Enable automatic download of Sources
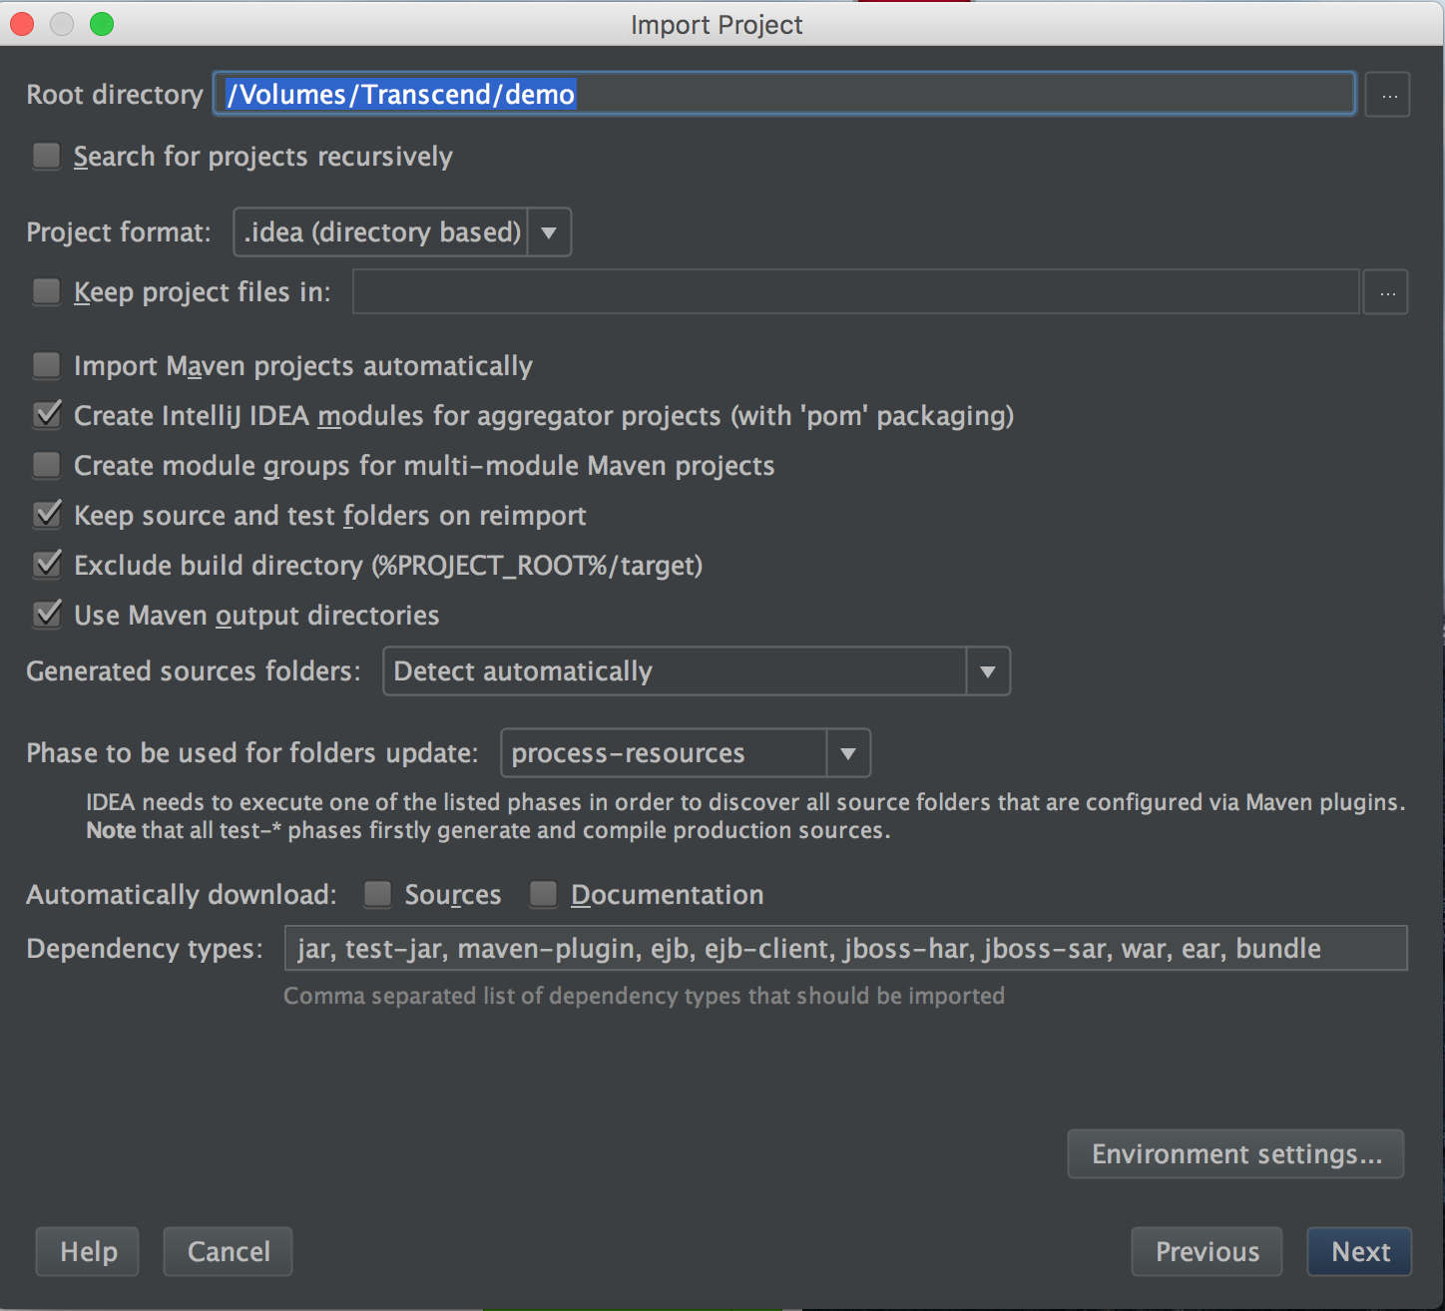Image resolution: width=1445 pixels, height=1311 pixels. 378,895
